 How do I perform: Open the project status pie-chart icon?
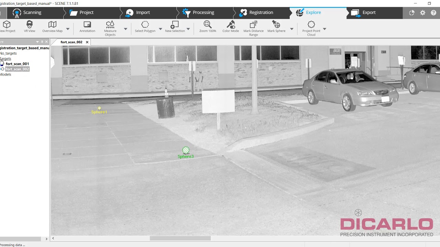point(412,13)
